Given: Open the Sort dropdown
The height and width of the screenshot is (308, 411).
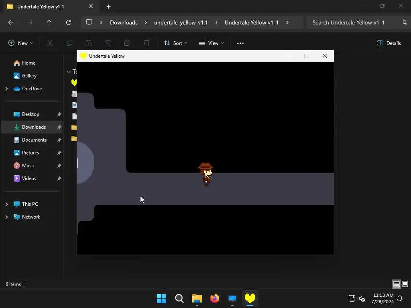Looking at the screenshot, I should 175,43.
